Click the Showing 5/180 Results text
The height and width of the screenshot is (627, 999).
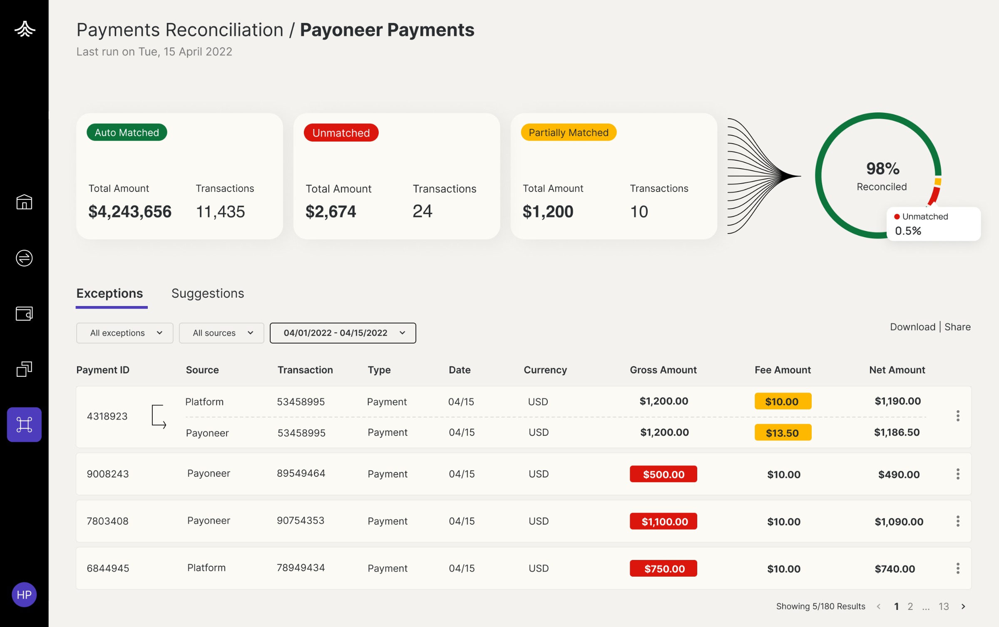pos(820,606)
